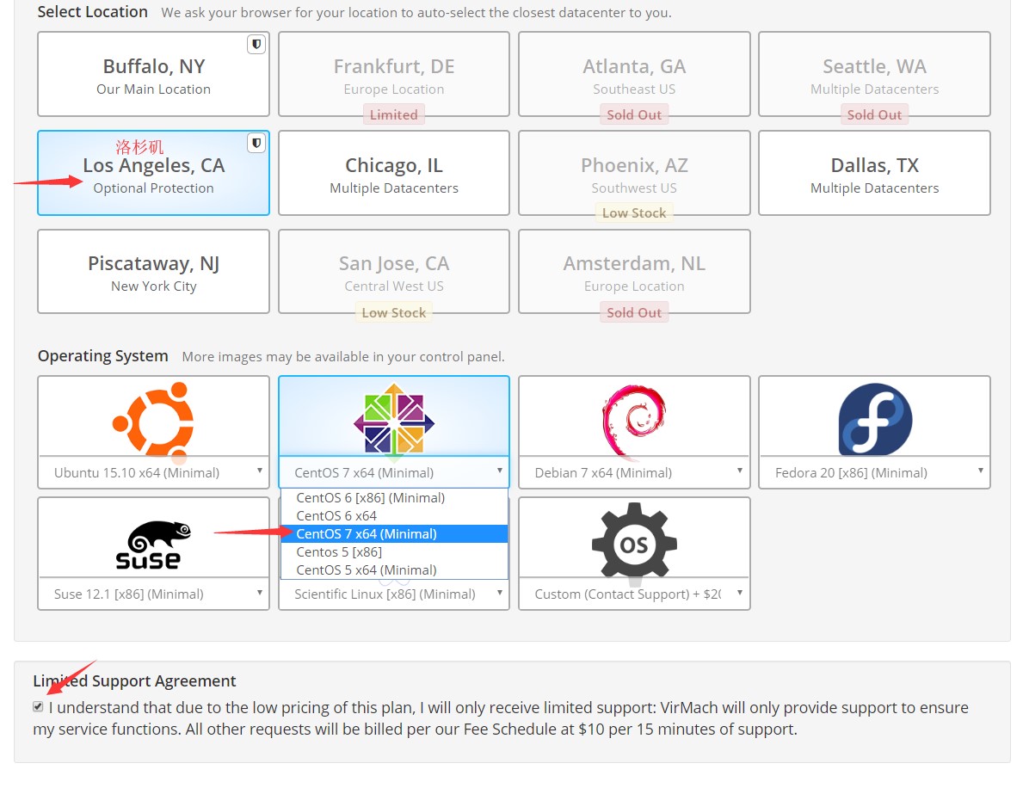Click the Operating System heading
Image resolution: width=1023 pixels, height=788 pixels.
[103, 355]
